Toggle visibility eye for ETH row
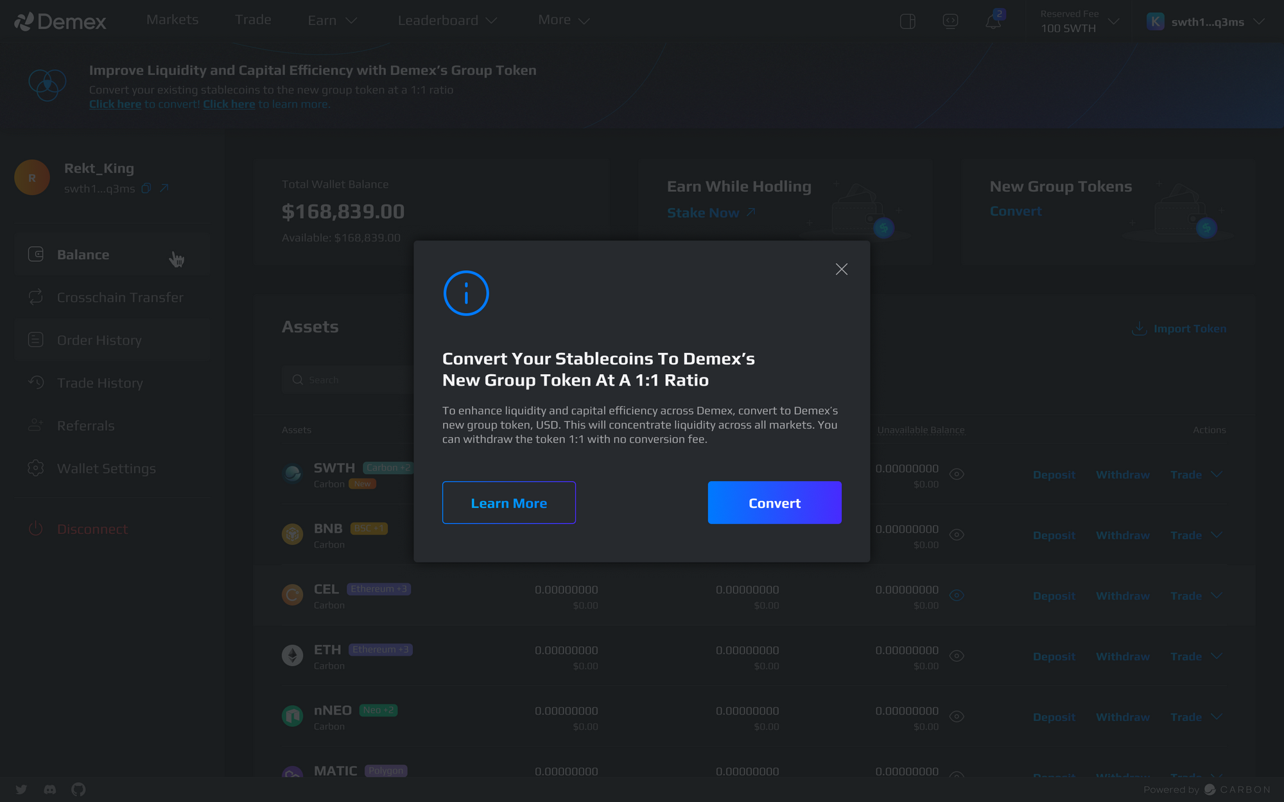Image resolution: width=1284 pixels, height=802 pixels. (957, 656)
